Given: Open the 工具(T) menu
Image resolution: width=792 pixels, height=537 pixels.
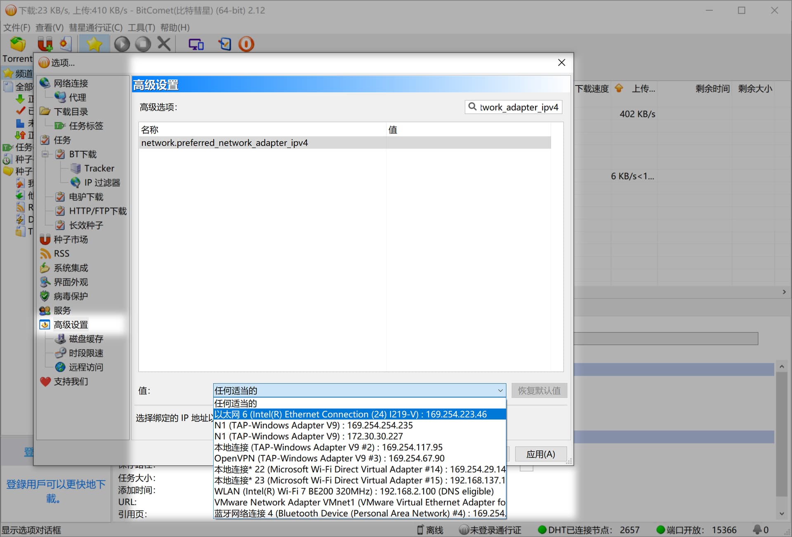Looking at the screenshot, I should tap(141, 28).
